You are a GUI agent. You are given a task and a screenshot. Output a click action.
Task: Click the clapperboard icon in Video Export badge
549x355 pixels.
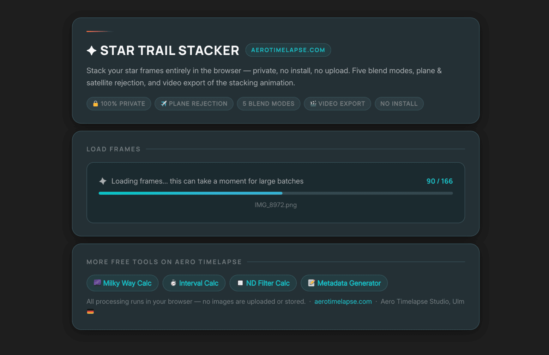[x=313, y=104]
